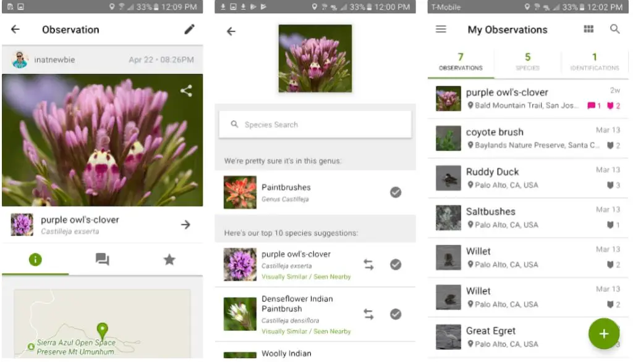Open the navigation drawer on My Observations
Viewport: 633px width, 362px height.
coord(441,29)
